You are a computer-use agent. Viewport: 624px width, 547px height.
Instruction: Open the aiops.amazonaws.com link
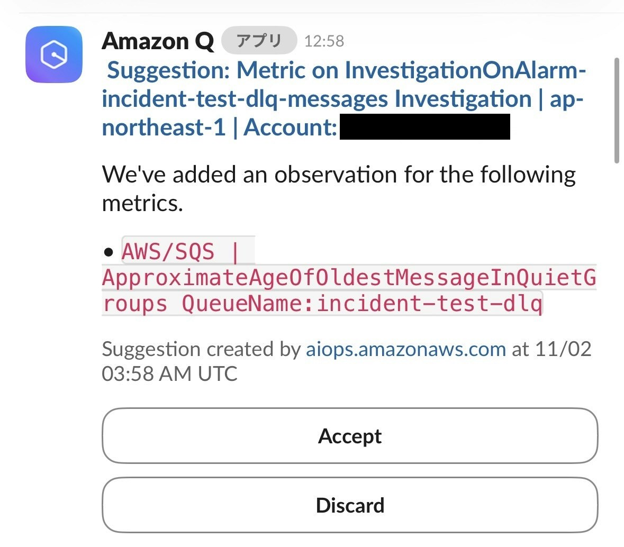pyautogui.click(x=405, y=349)
